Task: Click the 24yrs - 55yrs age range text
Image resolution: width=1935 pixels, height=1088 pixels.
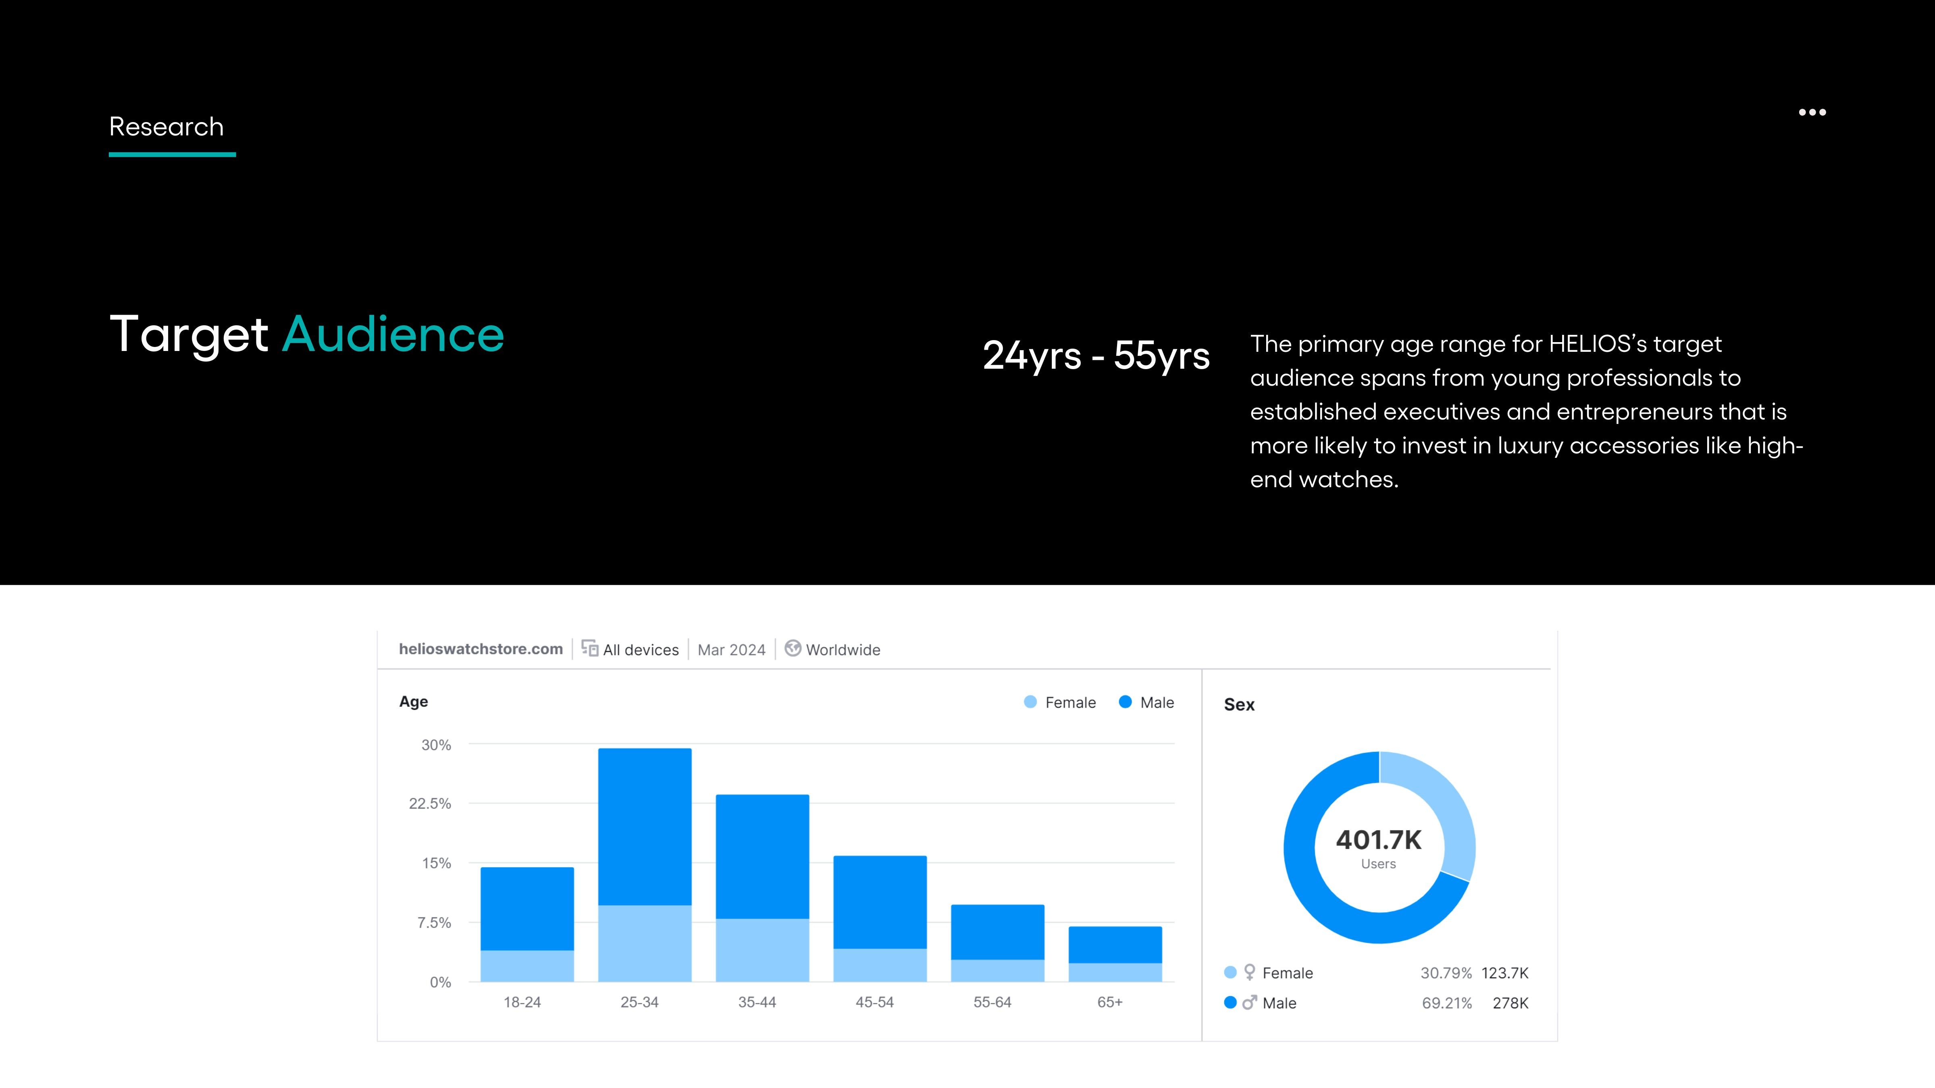Action: (x=1096, y=356)
